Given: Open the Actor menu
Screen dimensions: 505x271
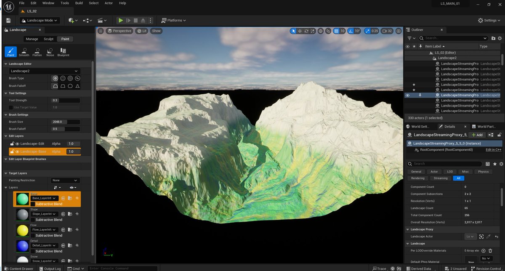Looking at the screenshot, I should click(109, 3).
